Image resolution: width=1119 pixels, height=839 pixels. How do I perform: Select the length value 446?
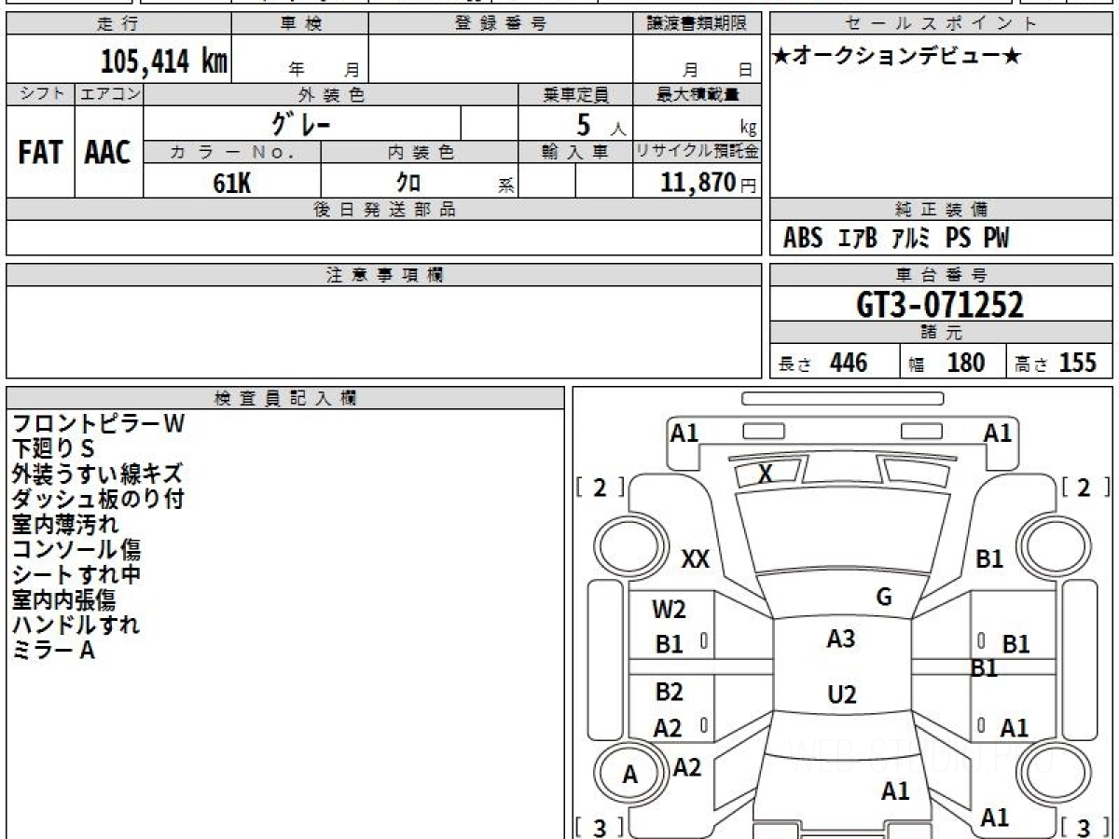pos(849,363)
